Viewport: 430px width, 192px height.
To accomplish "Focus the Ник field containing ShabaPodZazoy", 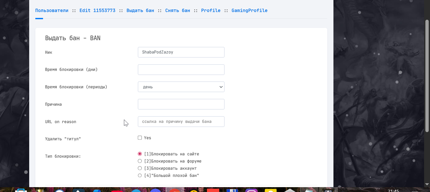I will pos(181,52).
